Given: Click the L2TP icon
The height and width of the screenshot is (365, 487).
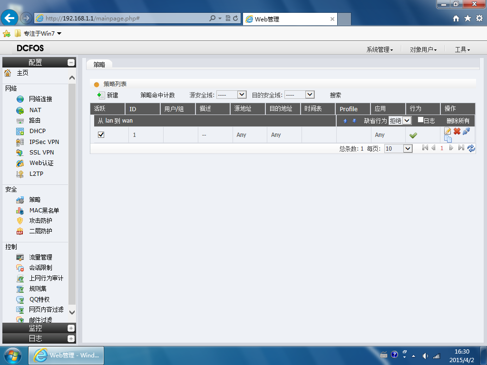Looking at the screenshot, I should [20, 174].
